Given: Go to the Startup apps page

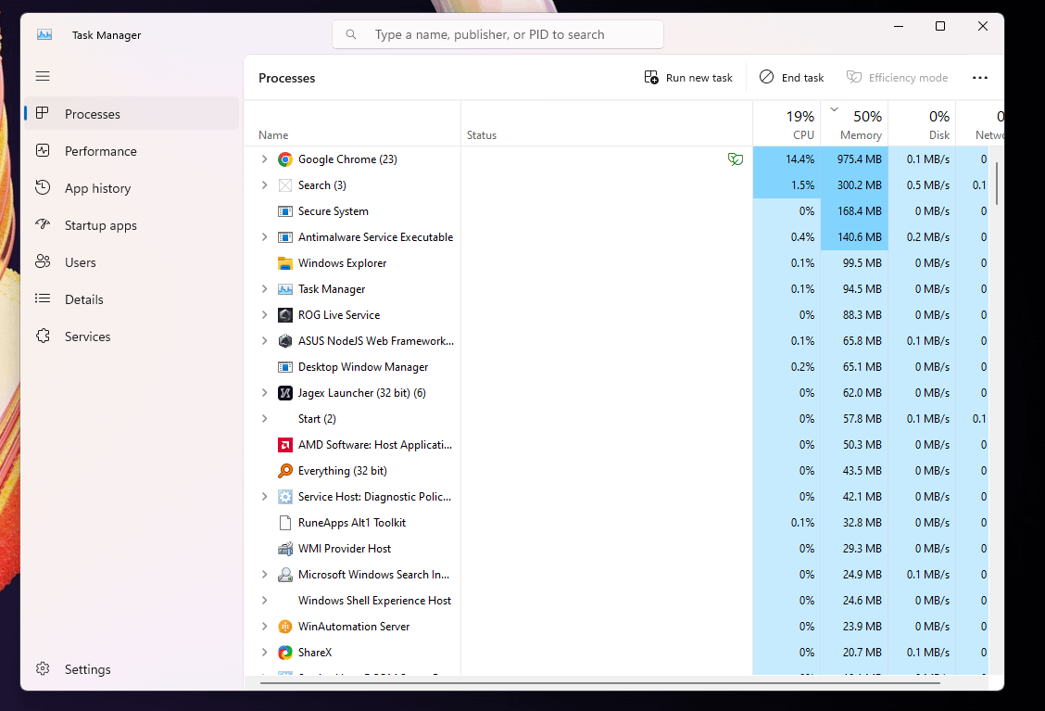Looking at the screenshot, I should (132, 225).
